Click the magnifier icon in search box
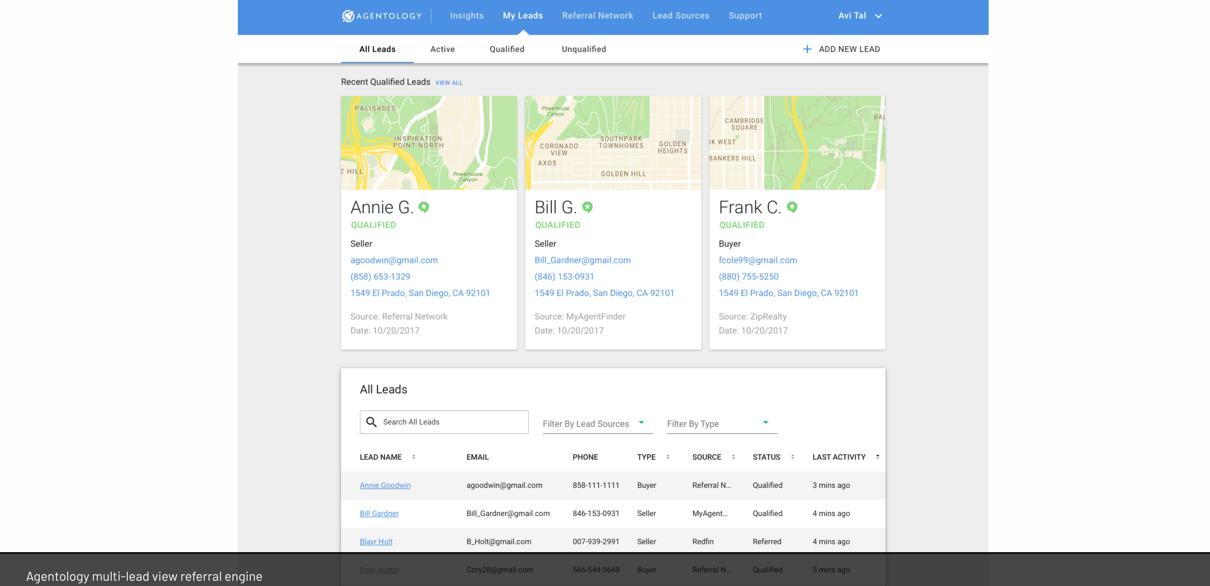Viewport: 1210px width, 586px height. tap(371, 422)
